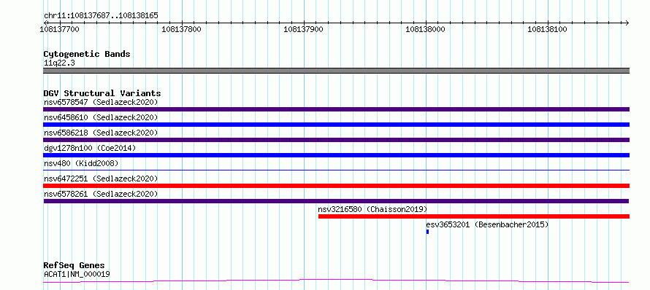
Task: Click the 11q22.3 band label
Action: 59,63
